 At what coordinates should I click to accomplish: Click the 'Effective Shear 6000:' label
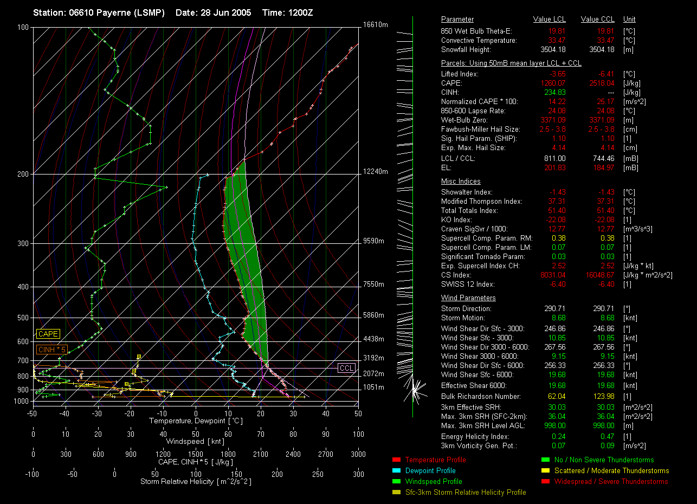point(475,386)
